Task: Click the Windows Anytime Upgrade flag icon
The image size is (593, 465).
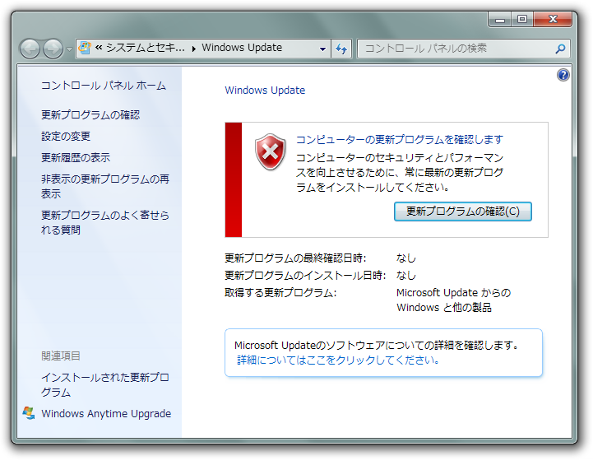Action: pos(29,413)
